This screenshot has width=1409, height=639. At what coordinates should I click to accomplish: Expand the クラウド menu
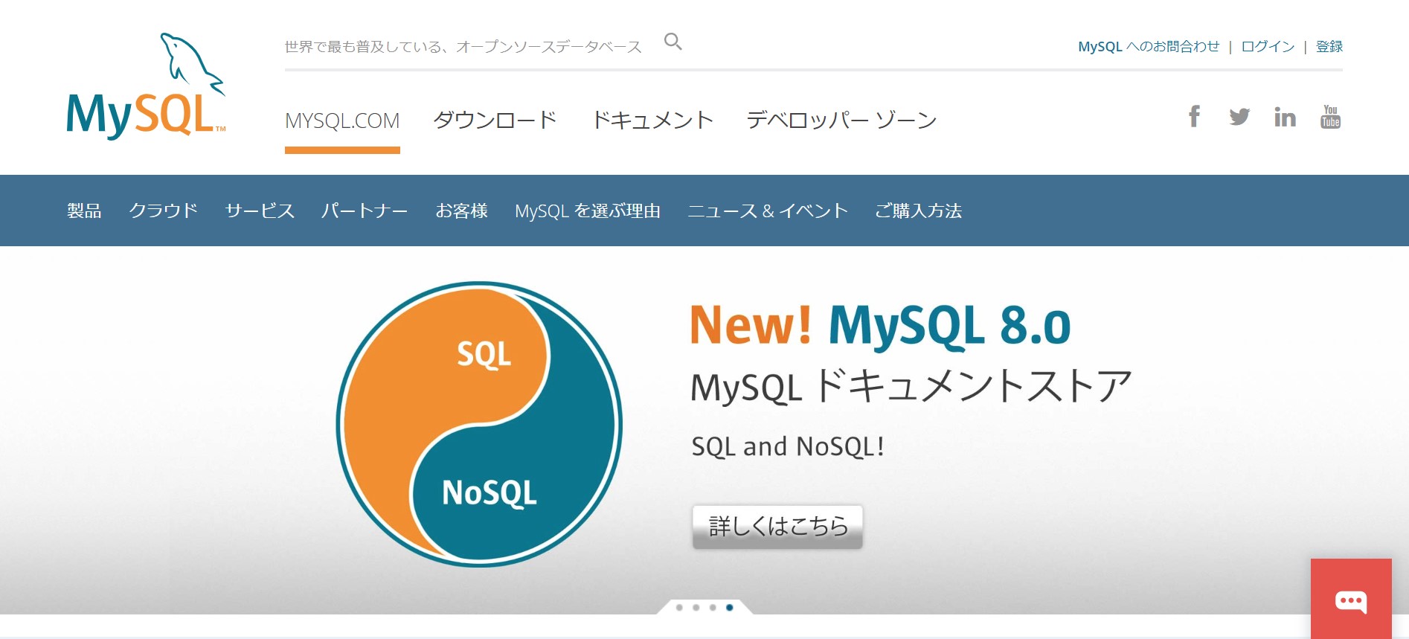click(163, 211)
